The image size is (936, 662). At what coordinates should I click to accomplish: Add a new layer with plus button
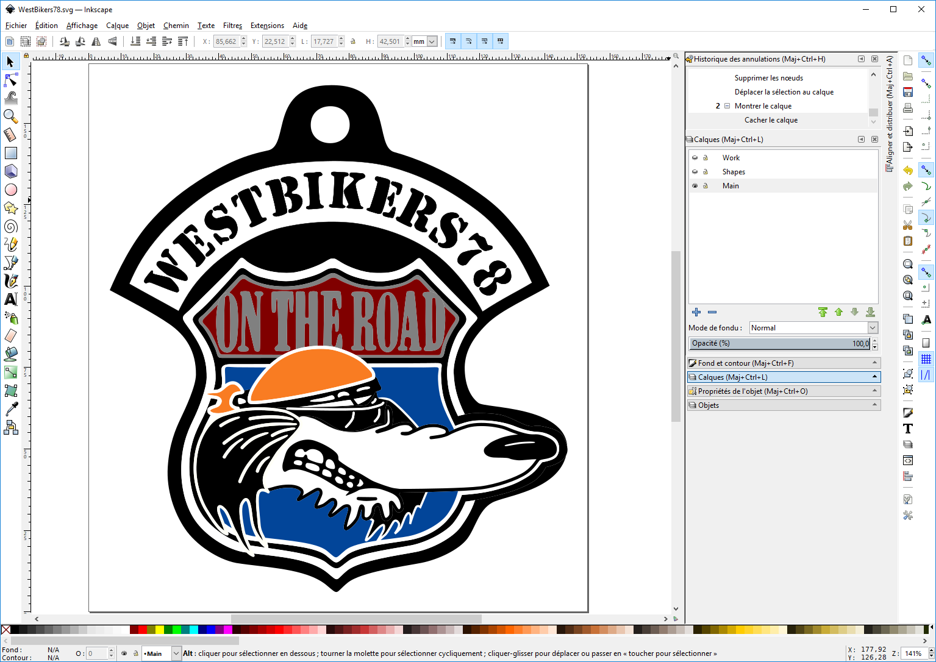(696, 312)
